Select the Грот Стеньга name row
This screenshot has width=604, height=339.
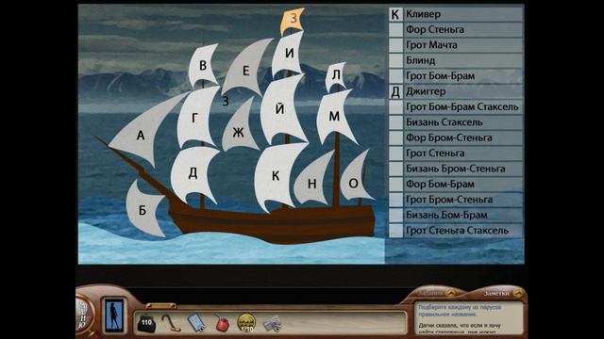[x=463, y=153]
